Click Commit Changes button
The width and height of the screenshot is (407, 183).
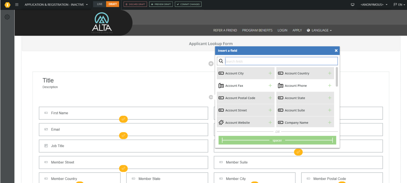click(x=188, y=4)
